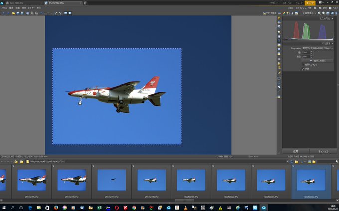
Task: Click the navigate back arrow
Action: [x=3, y=13]
